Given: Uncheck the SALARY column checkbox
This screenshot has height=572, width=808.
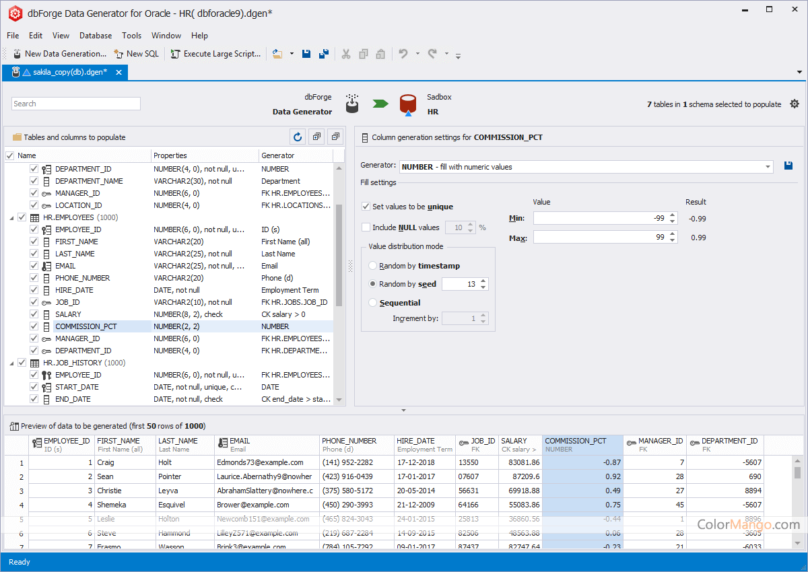Looking at the screenshot, I should [34, 314].
